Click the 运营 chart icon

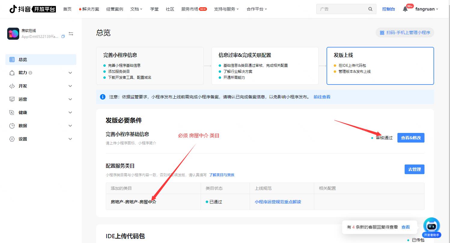tap(12, 99)
